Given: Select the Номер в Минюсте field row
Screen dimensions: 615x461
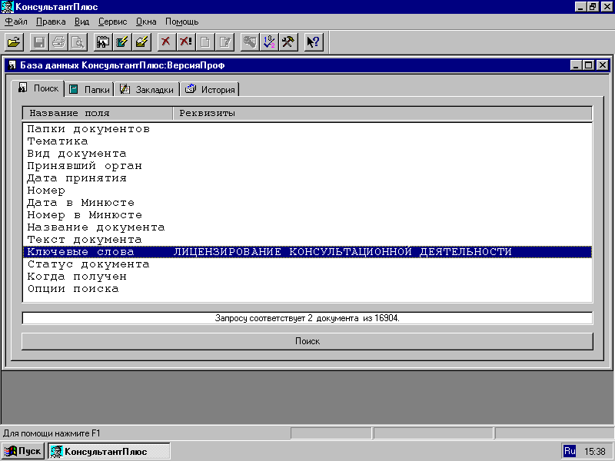Looking at the screenshot, I should tap(307, 215).
